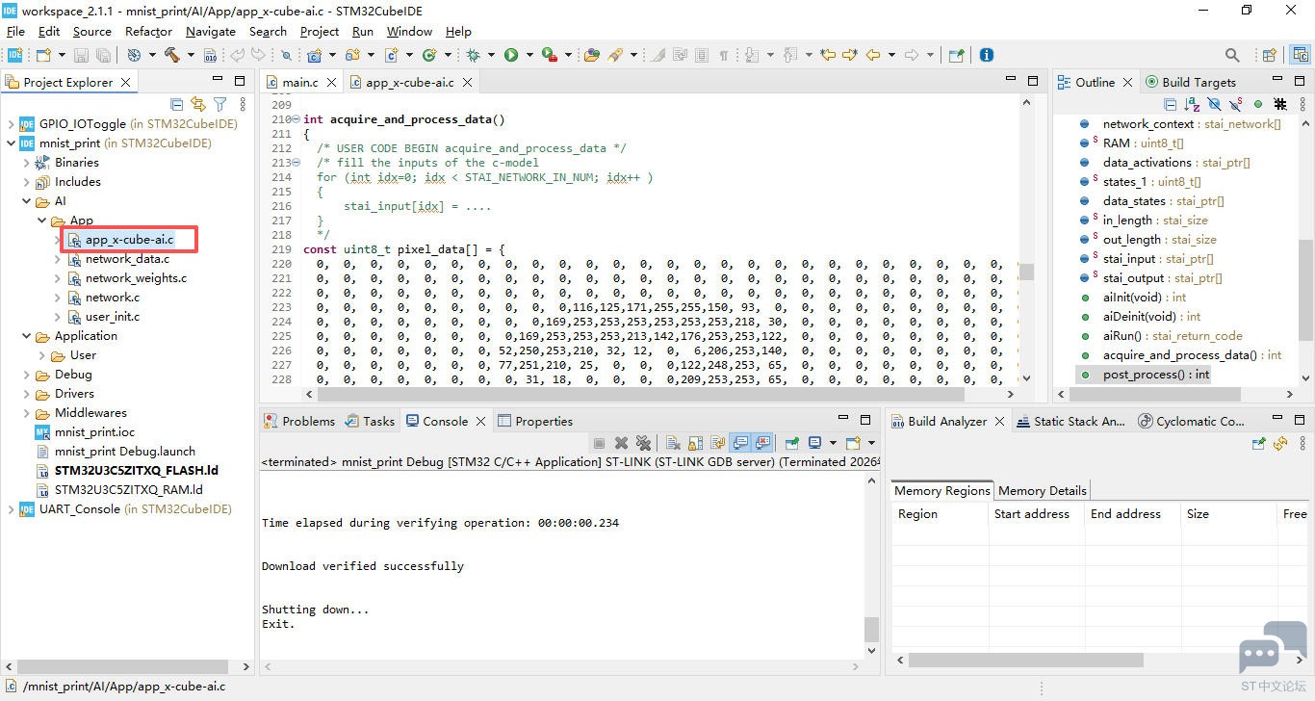This screenshot has height=701, width=1315.
Task: Open the Information Center icon
Action: pos(986,55)
